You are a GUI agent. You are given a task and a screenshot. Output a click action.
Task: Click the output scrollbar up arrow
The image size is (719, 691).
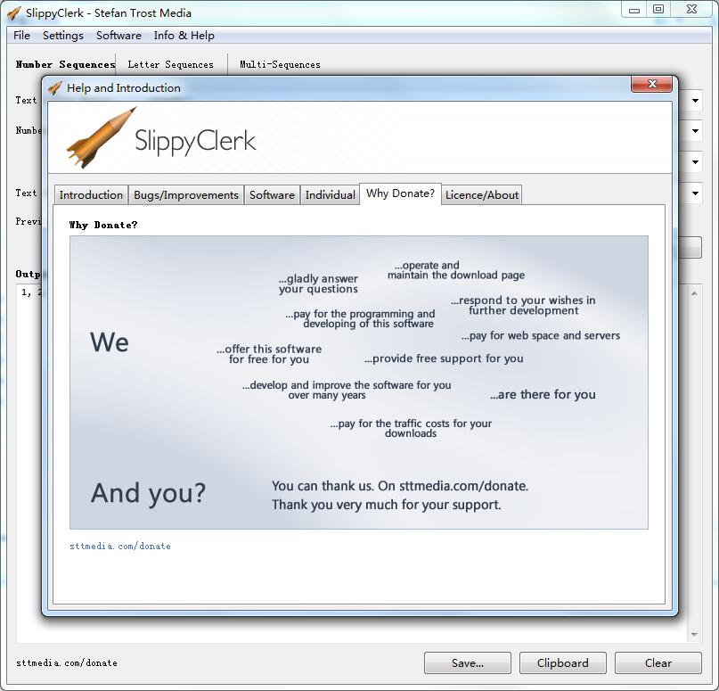point(694,293)
